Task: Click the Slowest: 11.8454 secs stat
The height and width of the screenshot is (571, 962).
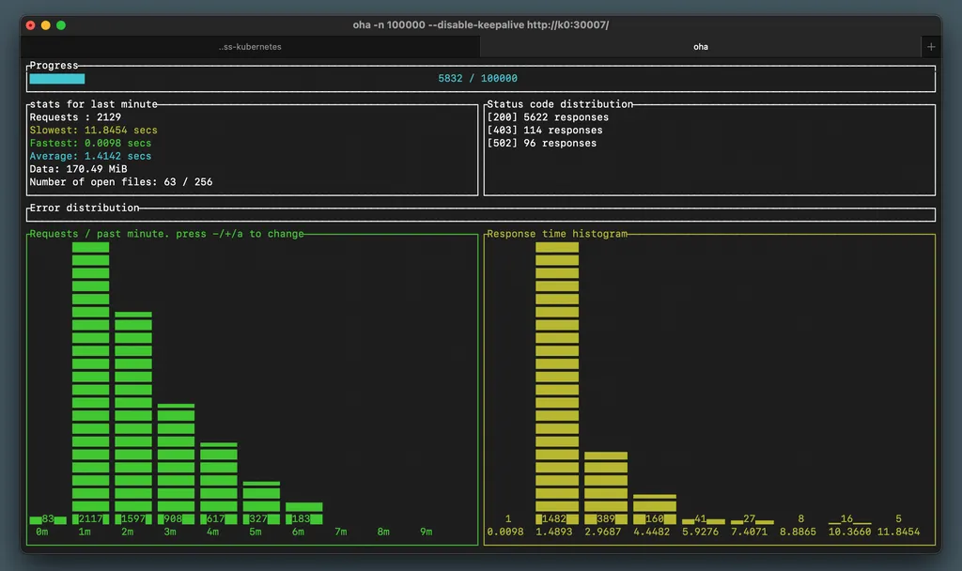Action: (x=93, y=131)
